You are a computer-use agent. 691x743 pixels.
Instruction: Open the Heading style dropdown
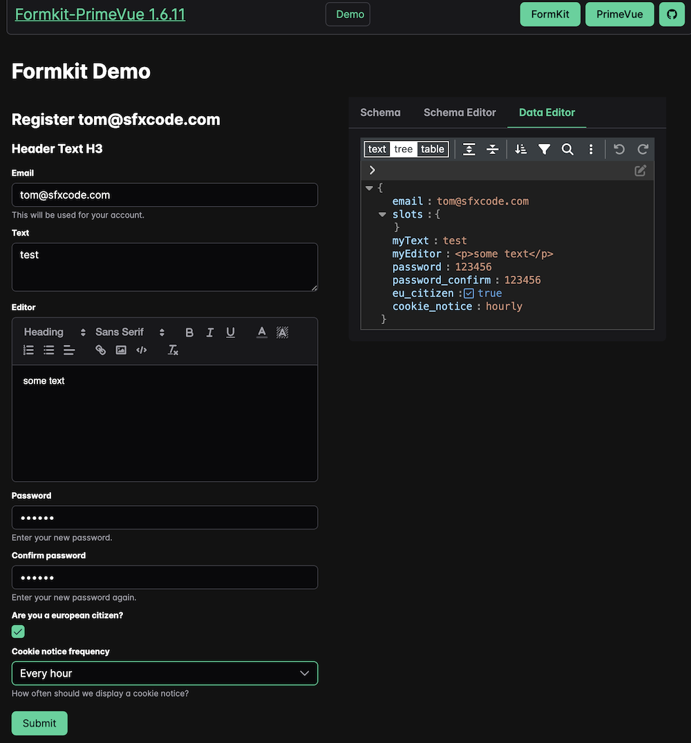55,332
